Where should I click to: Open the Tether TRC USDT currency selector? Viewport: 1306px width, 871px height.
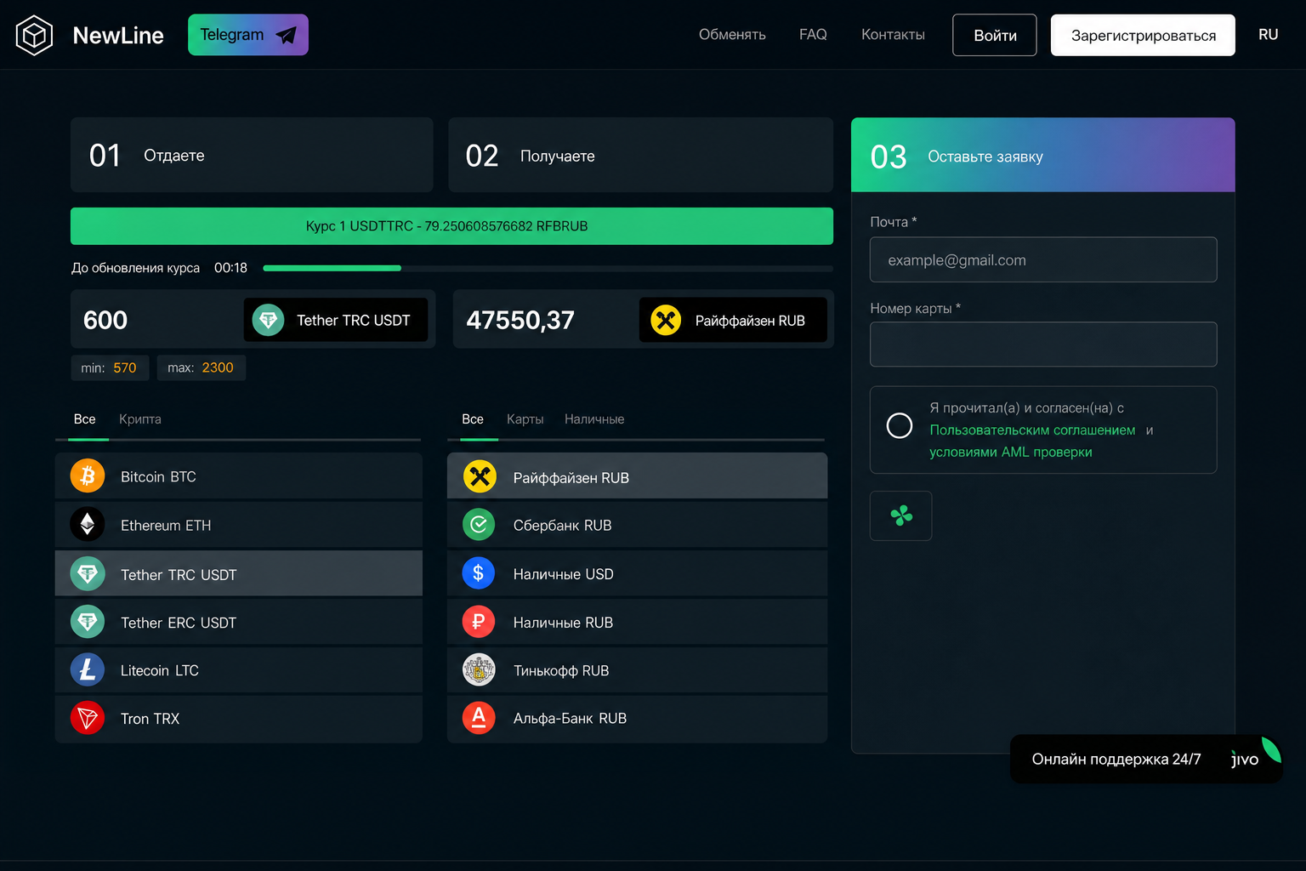pyautogui.click(x=336, y=320)
